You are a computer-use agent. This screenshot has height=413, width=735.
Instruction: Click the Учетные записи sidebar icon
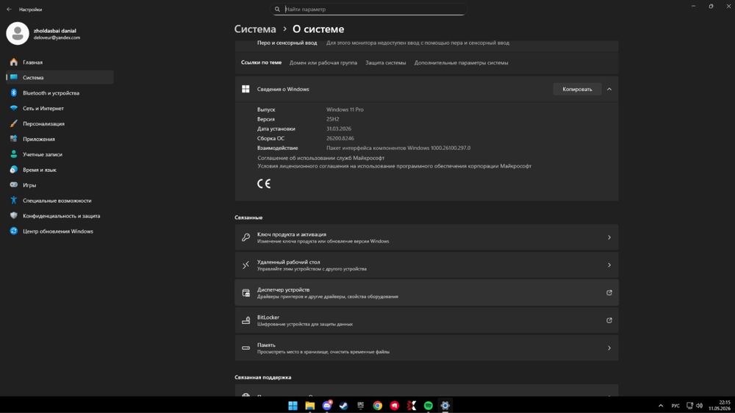tap(13, 154)
